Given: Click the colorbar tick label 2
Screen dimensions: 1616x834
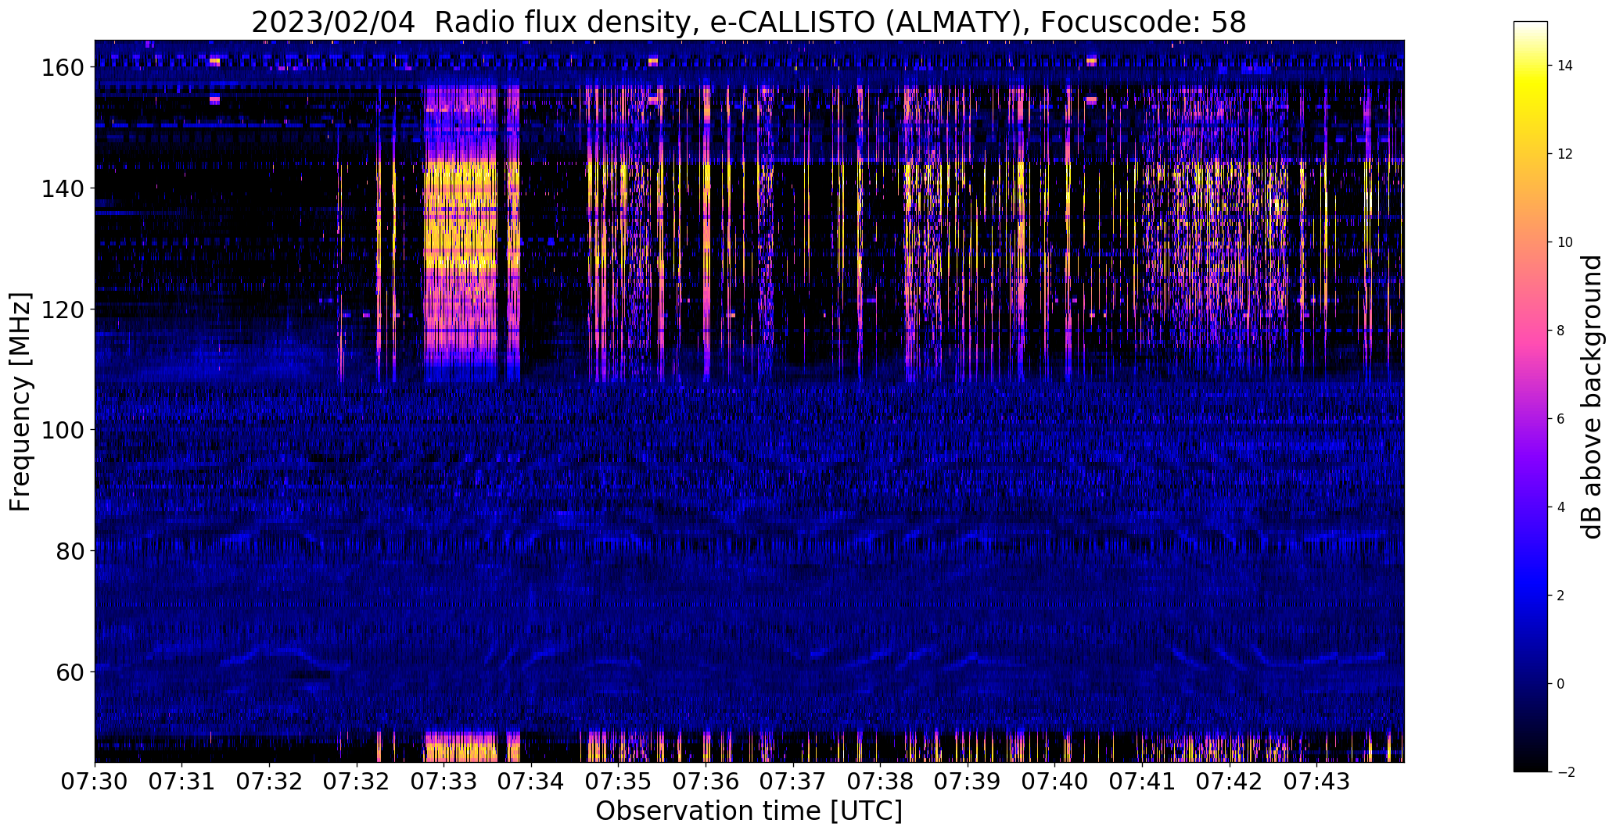Looking at the screenshot, I should pos(1561,596).
